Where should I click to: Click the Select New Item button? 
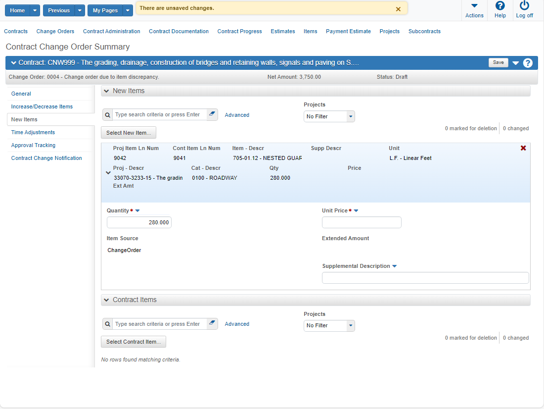pos(129,133)
